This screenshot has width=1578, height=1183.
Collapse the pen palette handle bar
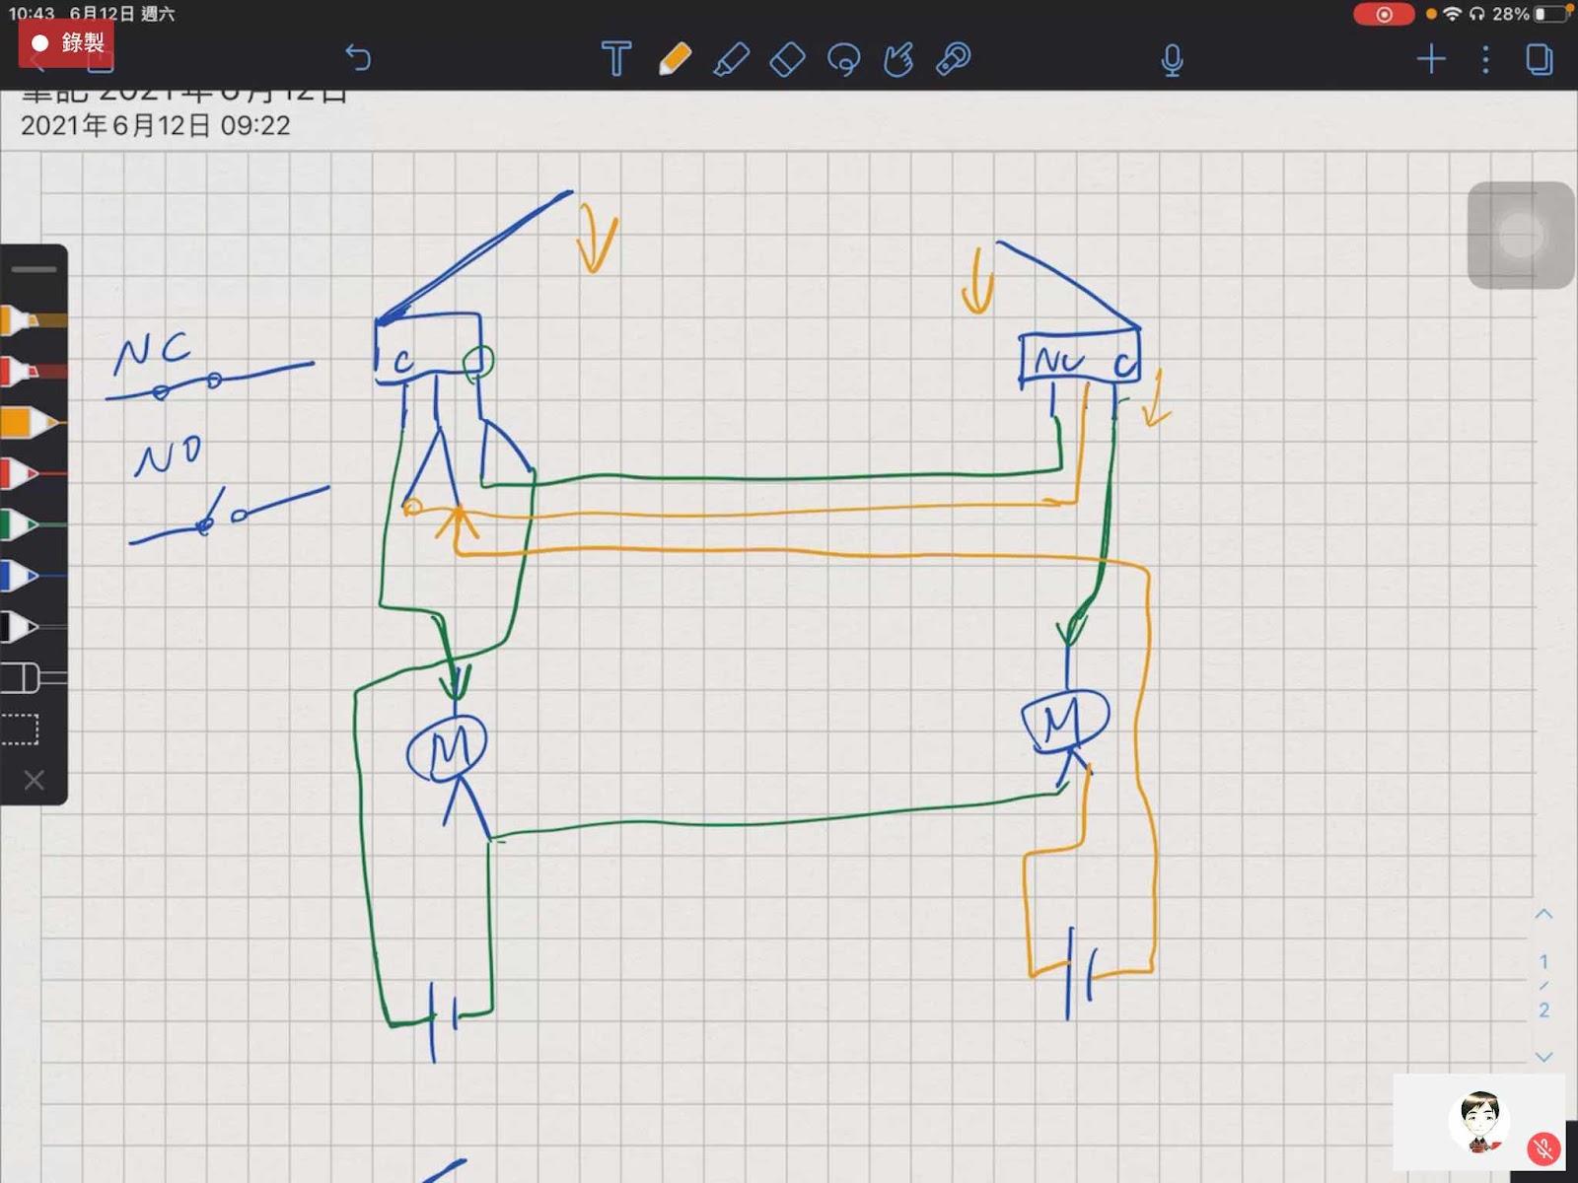point(35,269)
